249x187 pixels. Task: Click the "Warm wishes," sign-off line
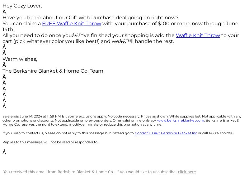20,59
